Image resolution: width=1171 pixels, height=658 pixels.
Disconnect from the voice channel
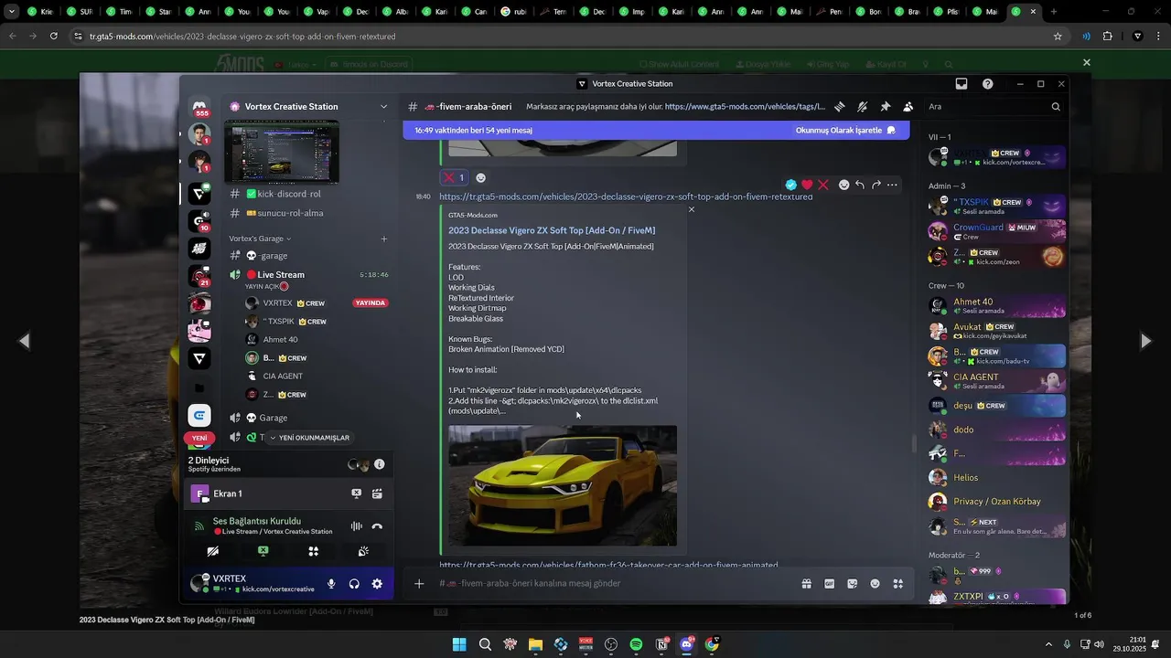click(x=377, y=526)
